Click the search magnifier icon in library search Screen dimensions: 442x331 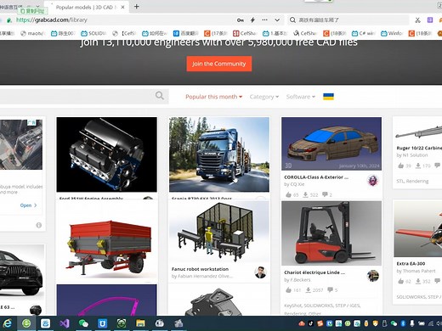click(x=160, y=96)
